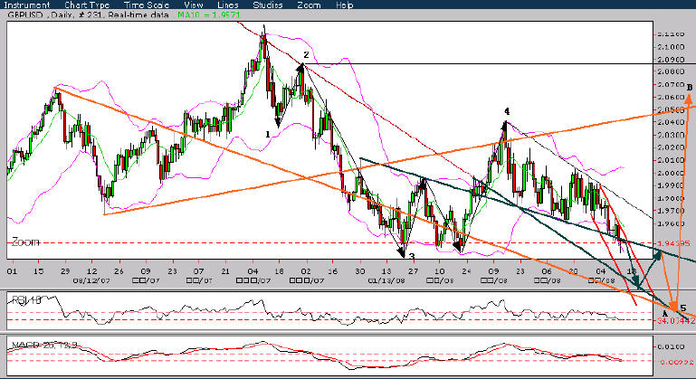696x379 pixels.
Task: Open the Help menu
Action: pos(345,5)
